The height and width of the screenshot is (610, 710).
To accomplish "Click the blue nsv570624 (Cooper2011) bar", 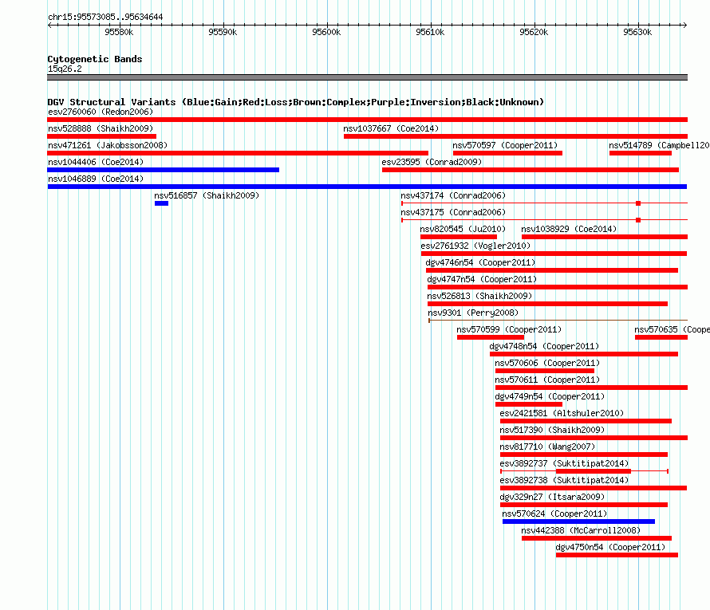I will click(x=578, y=521).
